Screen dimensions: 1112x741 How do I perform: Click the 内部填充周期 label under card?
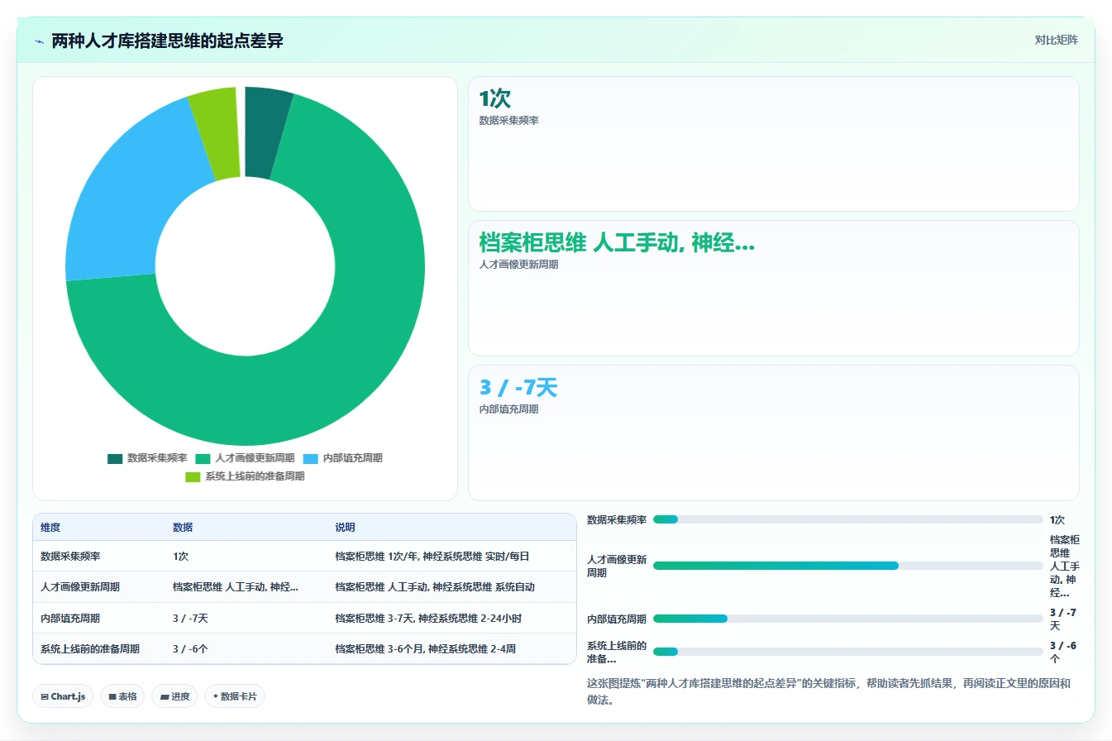tap(508, 409)
